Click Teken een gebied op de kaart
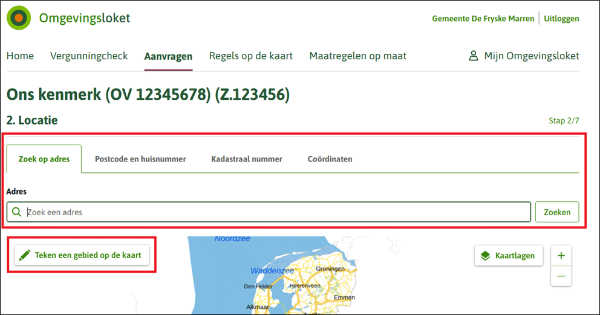 (x=82, y=255)
